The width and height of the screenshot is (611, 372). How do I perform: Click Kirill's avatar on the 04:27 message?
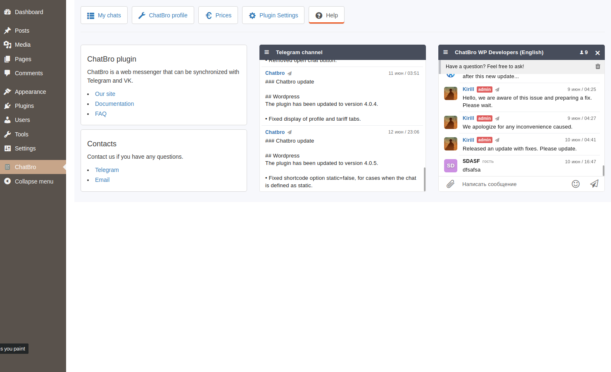click(x=451, y=122)
